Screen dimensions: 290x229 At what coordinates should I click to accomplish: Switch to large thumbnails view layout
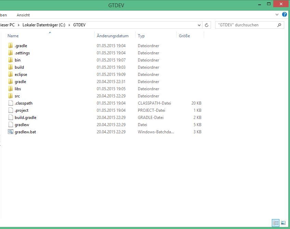tap(283, 223)
